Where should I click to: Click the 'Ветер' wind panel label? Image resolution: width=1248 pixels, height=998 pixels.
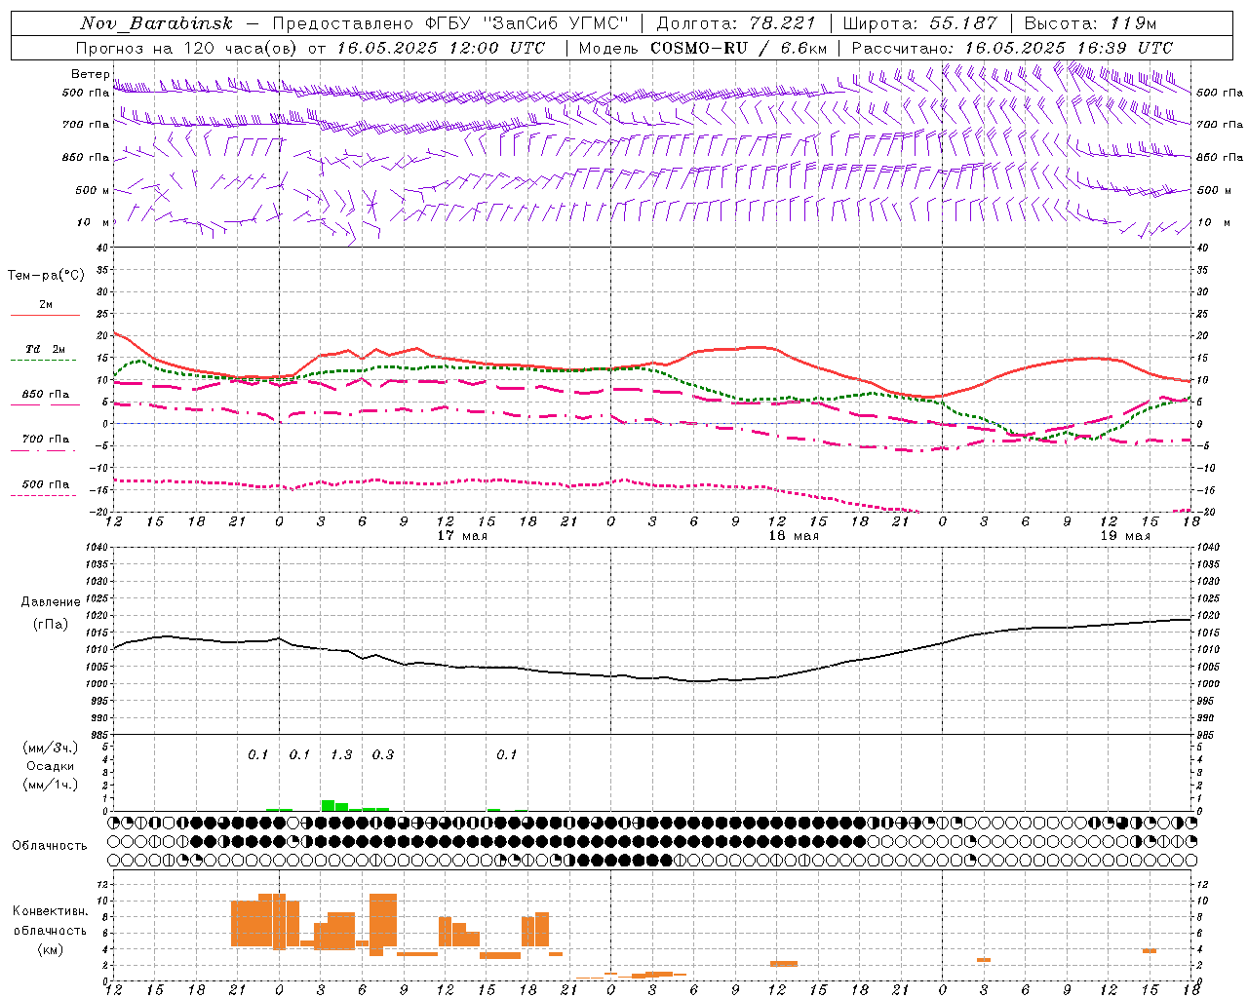pyautogui.click(x=90, y=74)
